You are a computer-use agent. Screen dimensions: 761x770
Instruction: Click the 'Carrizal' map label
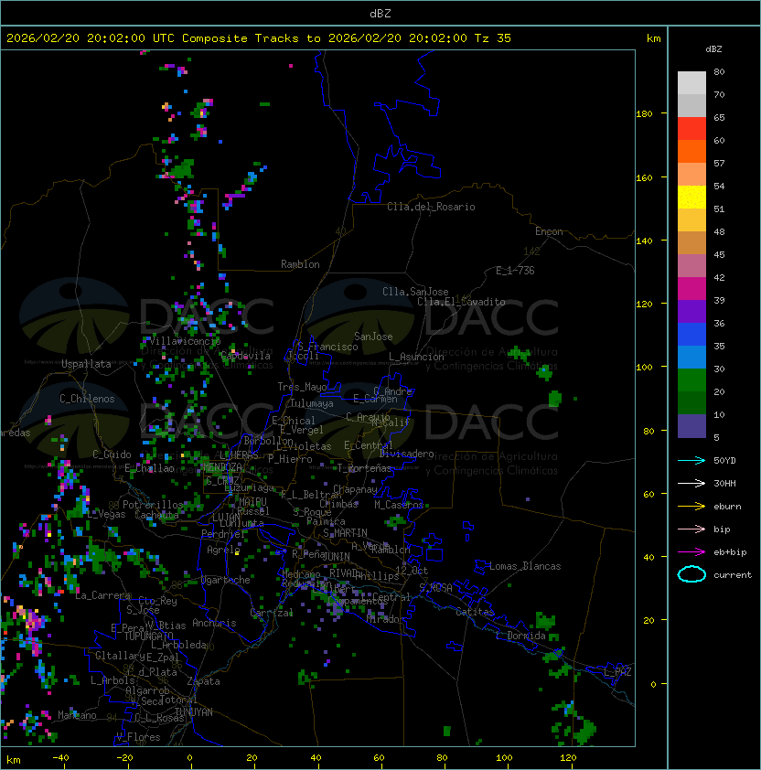[x=272, y=613]
